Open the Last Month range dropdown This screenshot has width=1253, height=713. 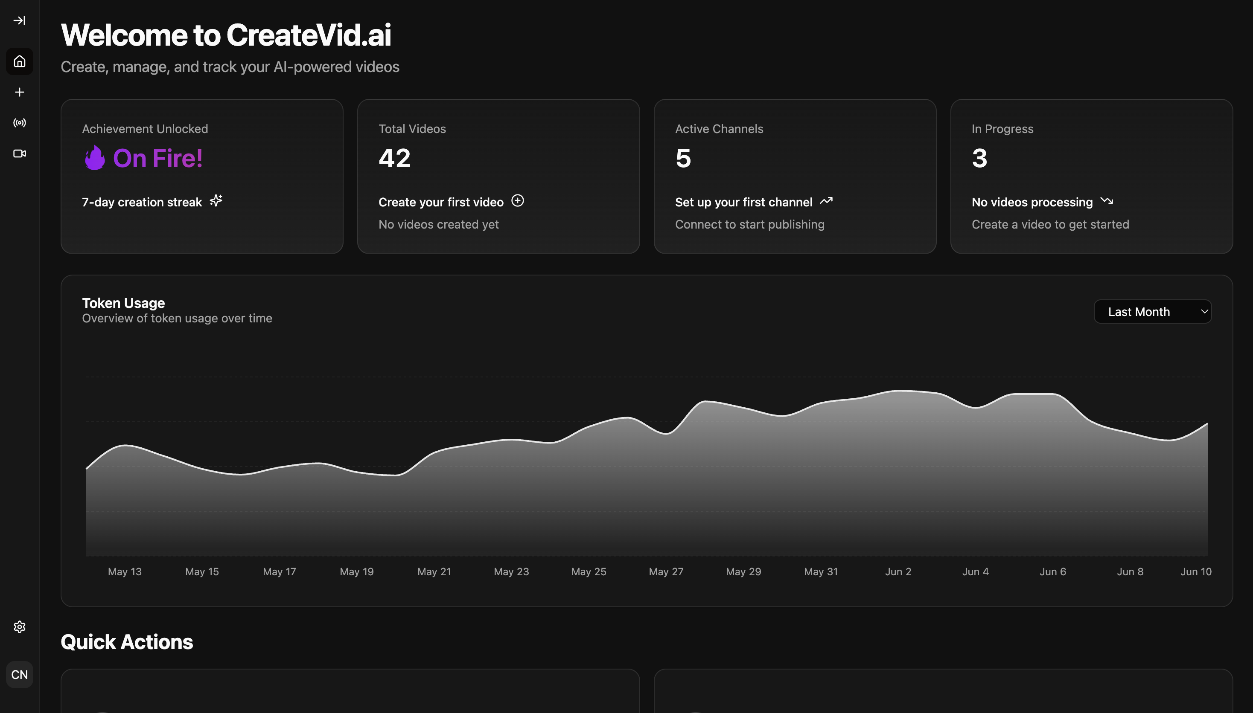tap(1153, 311)
